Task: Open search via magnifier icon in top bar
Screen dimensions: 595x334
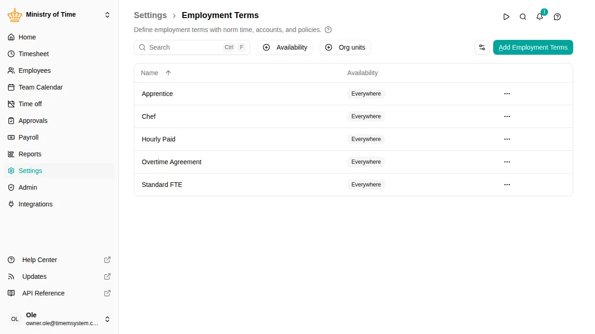Action: click(x=523, y=17)
